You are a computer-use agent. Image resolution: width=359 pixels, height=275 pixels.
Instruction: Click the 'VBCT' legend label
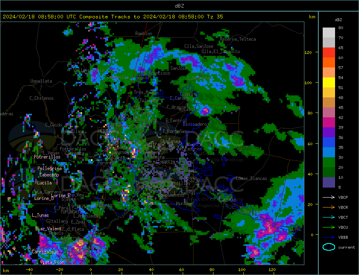coord(343,217)
